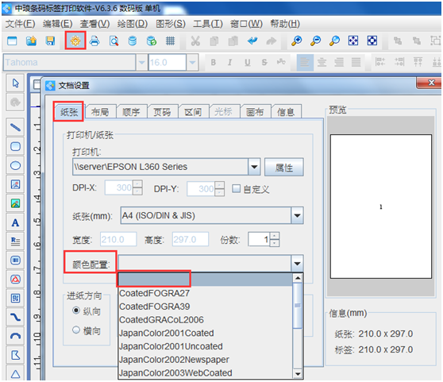Open the 工具(T) menu
The image size is (443, 382).
point(208,24)
